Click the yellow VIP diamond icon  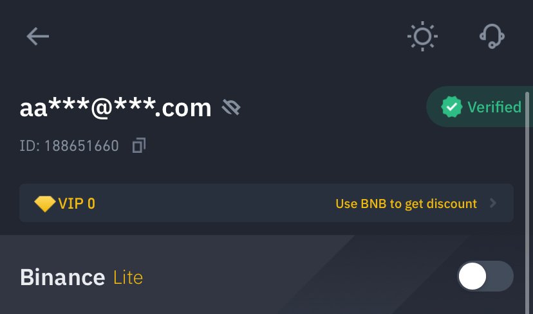(45, 204)
